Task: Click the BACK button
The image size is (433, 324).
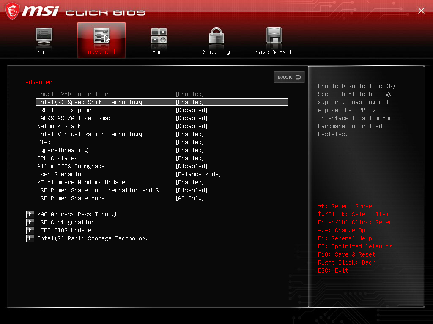Action: 289,77
